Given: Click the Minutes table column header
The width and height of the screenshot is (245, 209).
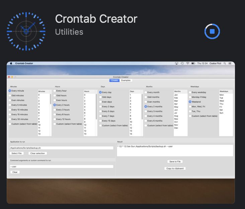Looking at the screenshot, I should click(45, 91).
